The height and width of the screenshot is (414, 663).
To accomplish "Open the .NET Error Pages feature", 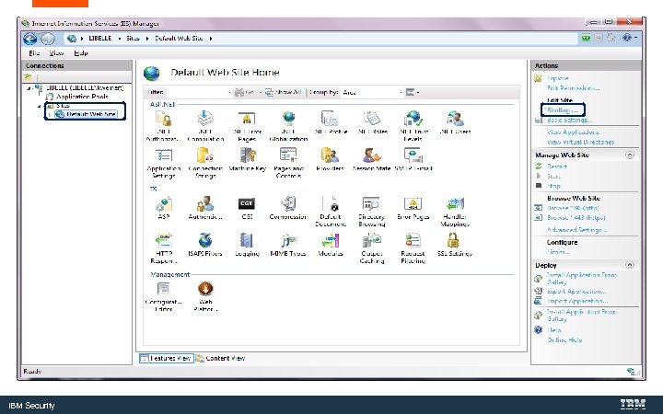I will click(x=247, y=126).
